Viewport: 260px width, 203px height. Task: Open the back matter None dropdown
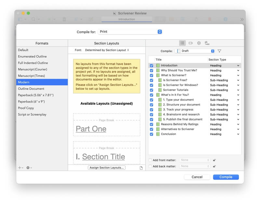point(195,166)
